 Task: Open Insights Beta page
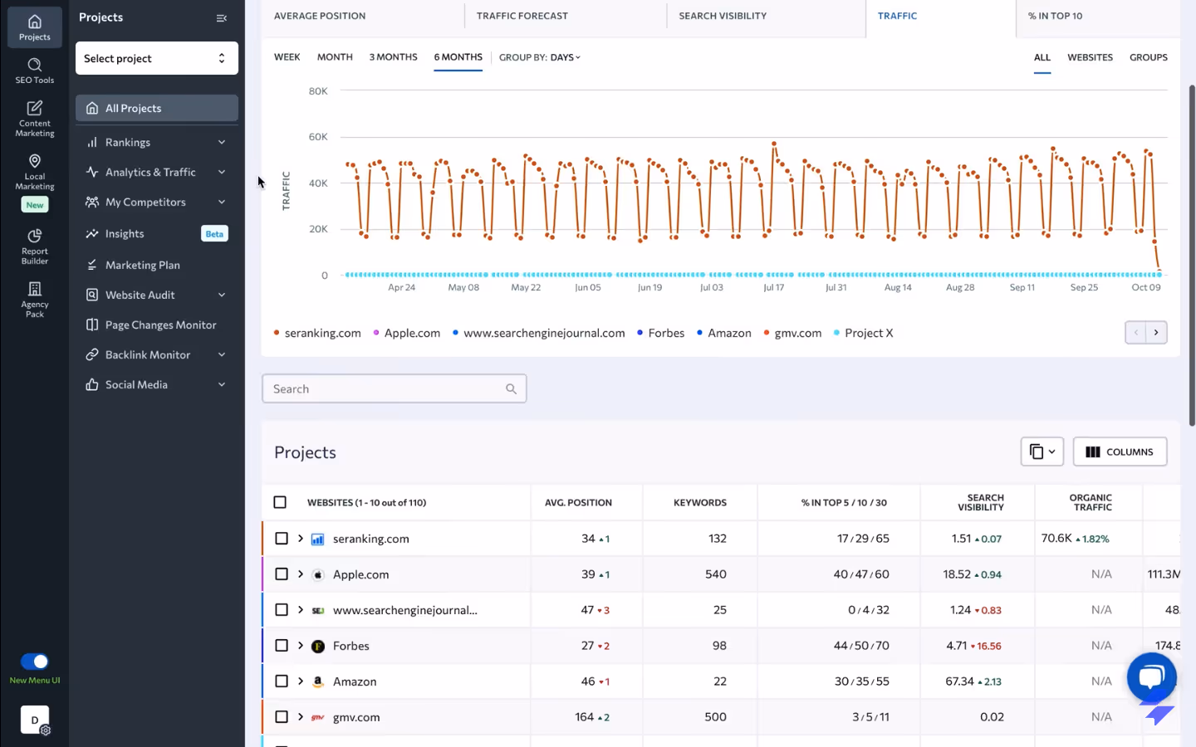point(157,234)
